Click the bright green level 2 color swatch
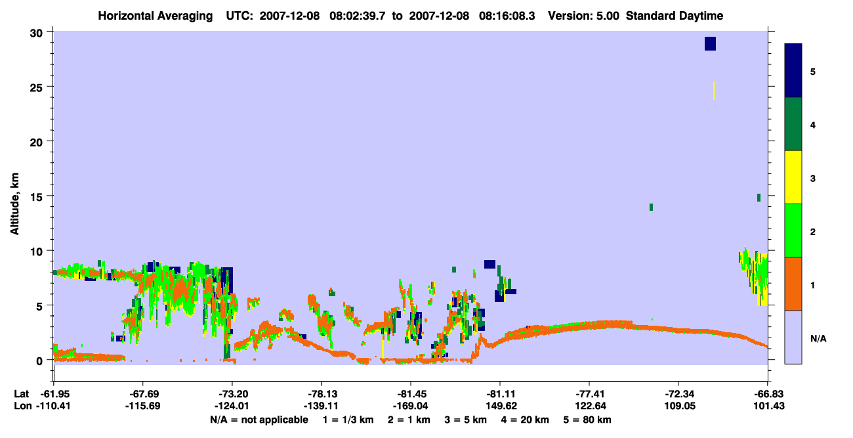853x438 pixels. tap(793, 230)
